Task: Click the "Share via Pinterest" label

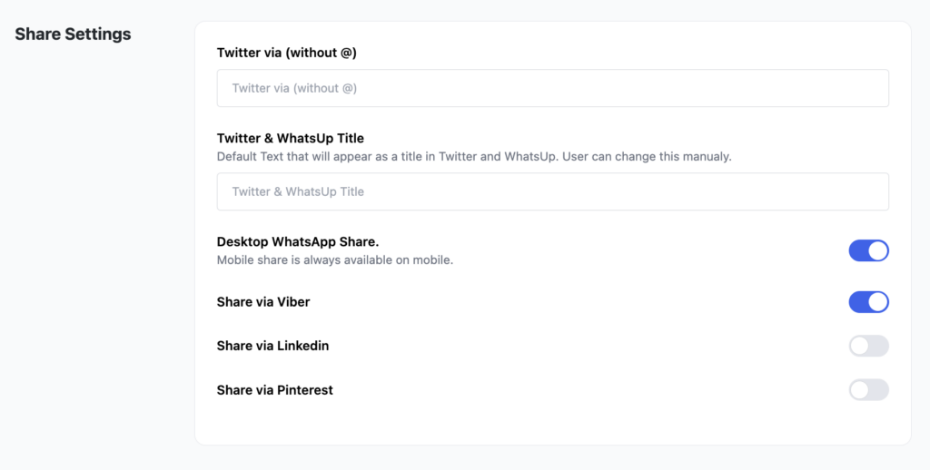Action: coord(274,390)
